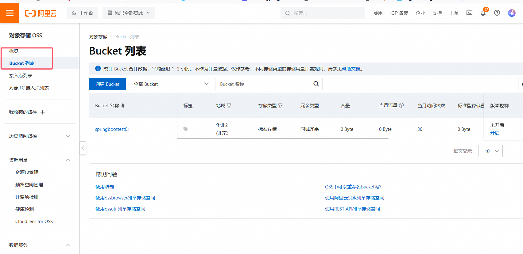Viewport: 523px width, 254px height.
Task: Open OSS中可以重命名Bucket吗 link
Action: 353,187
